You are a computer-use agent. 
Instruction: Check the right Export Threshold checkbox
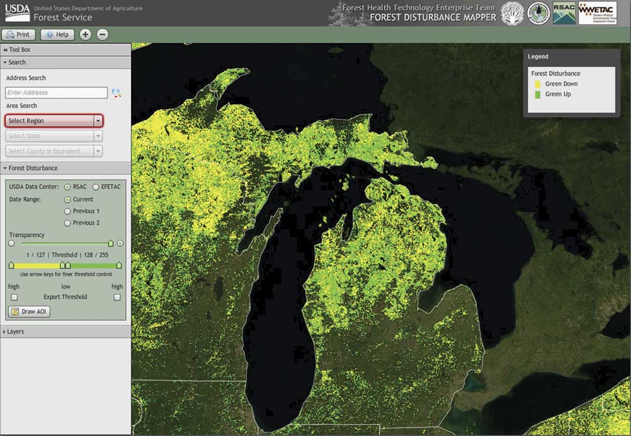pyautogui.click(x=117, y=297)
